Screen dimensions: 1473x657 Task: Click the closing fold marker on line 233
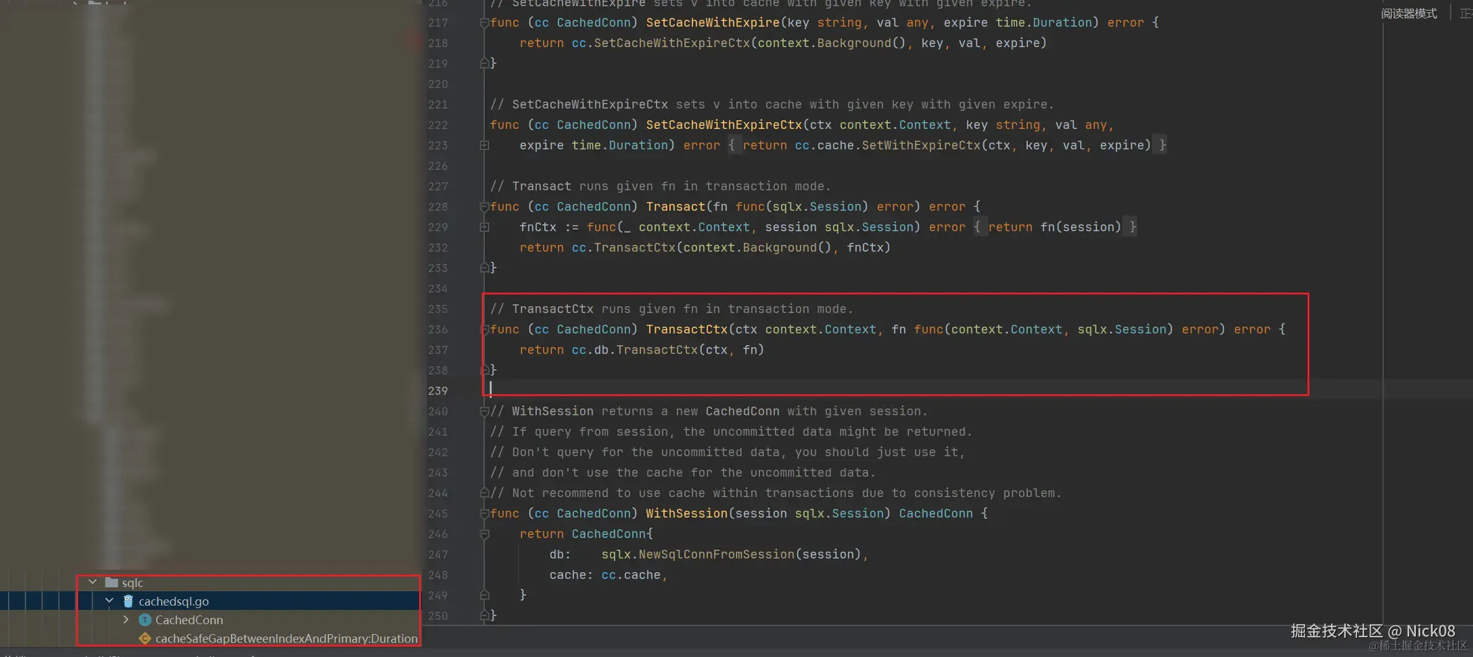coord(484,268)
